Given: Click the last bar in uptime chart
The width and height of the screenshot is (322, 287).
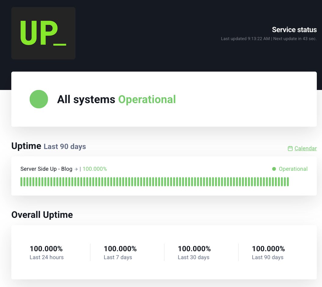Looking at the screenshot, I should click(x=288, y=182).
